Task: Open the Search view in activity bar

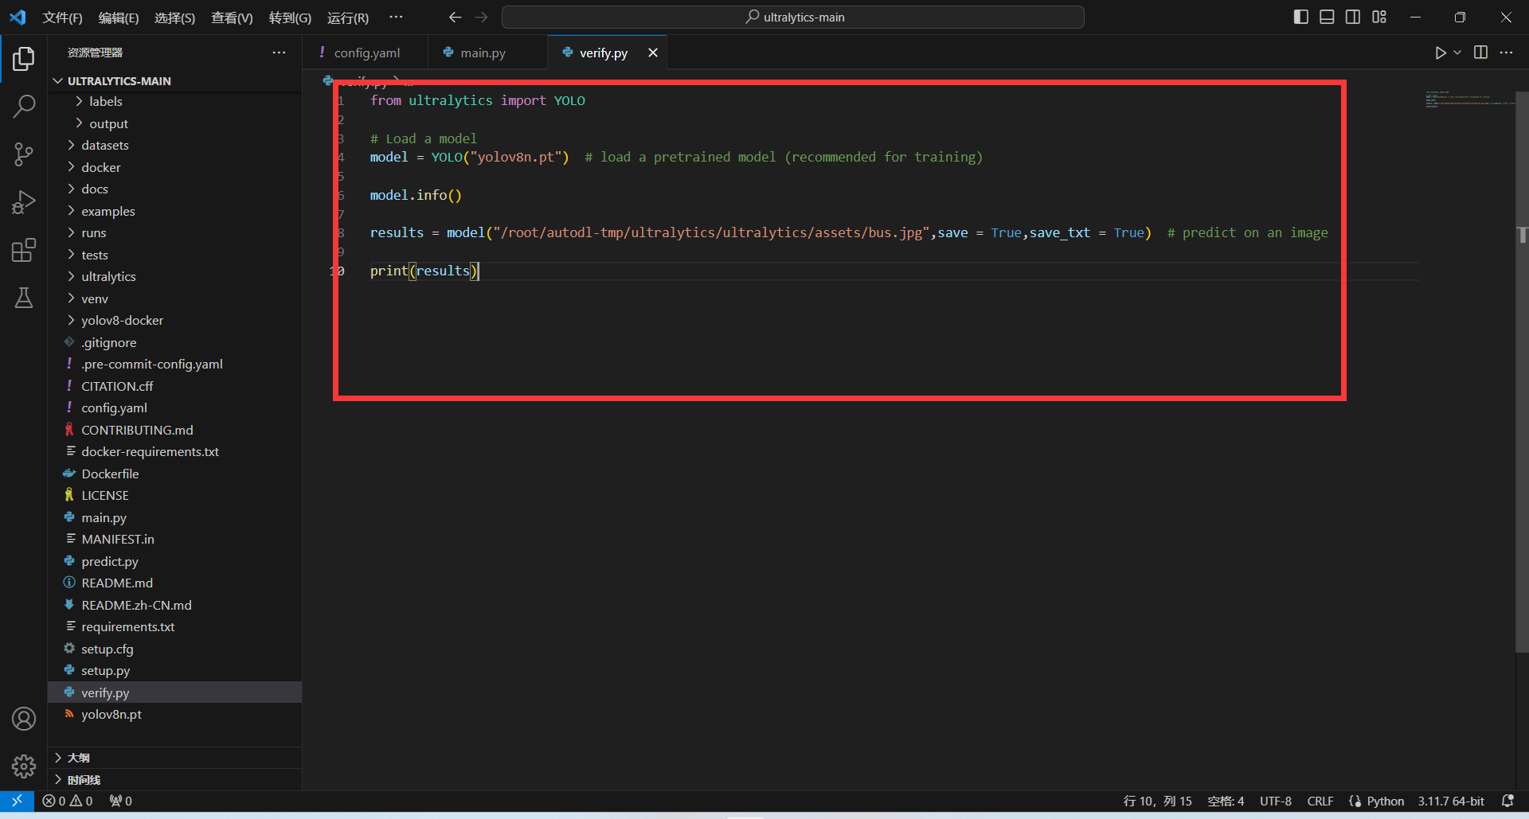Action: (24, 106)
